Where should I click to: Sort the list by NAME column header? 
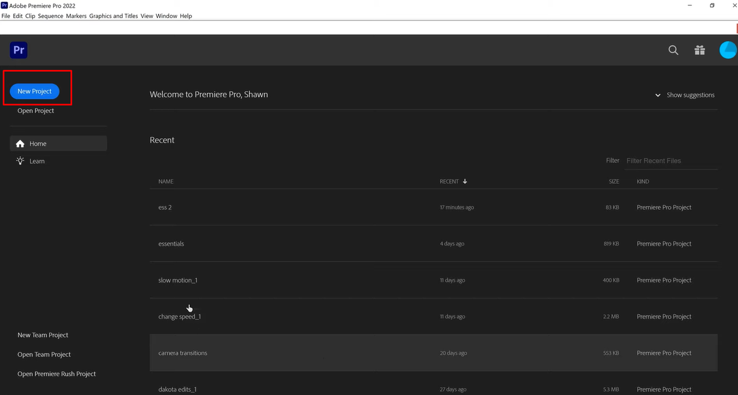tap(166, 181)
